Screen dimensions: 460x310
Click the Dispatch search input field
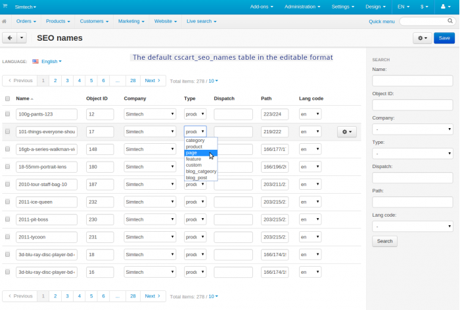click(413, 178)
